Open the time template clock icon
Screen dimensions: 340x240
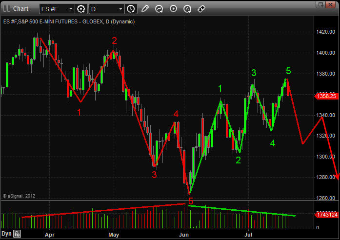131,9
